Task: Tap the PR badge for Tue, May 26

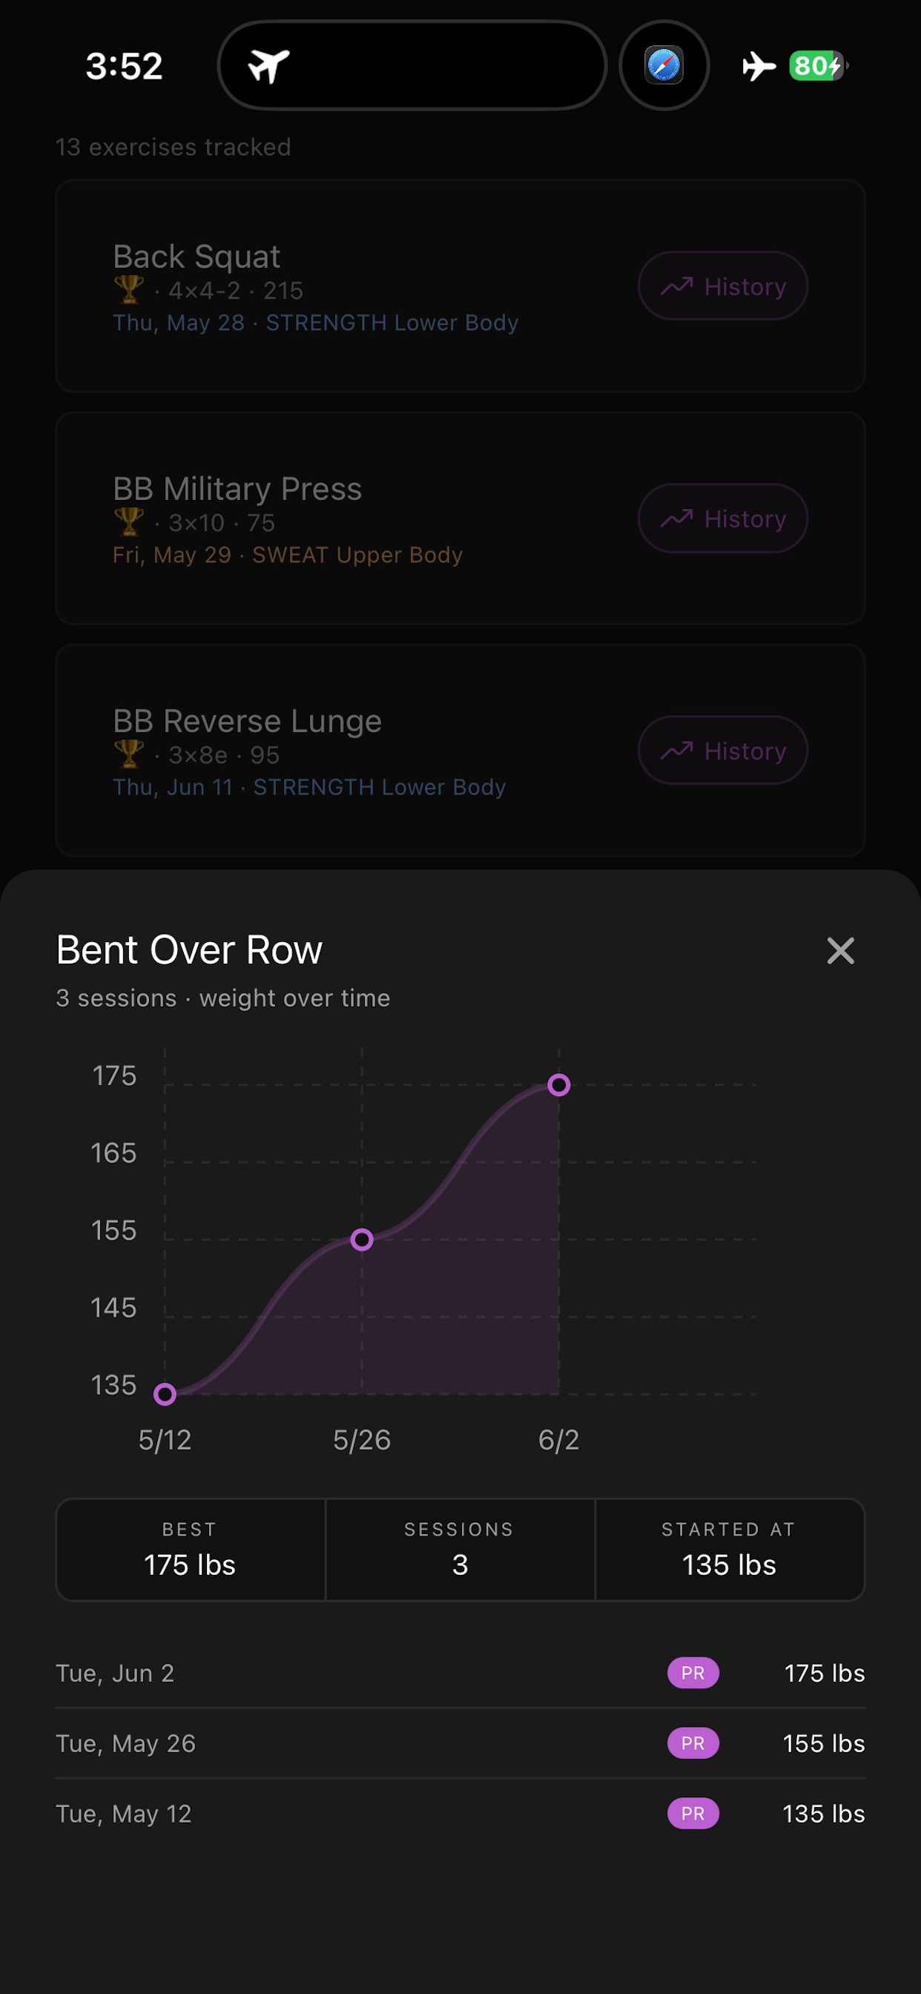Action: click(x=693, y=1743)
